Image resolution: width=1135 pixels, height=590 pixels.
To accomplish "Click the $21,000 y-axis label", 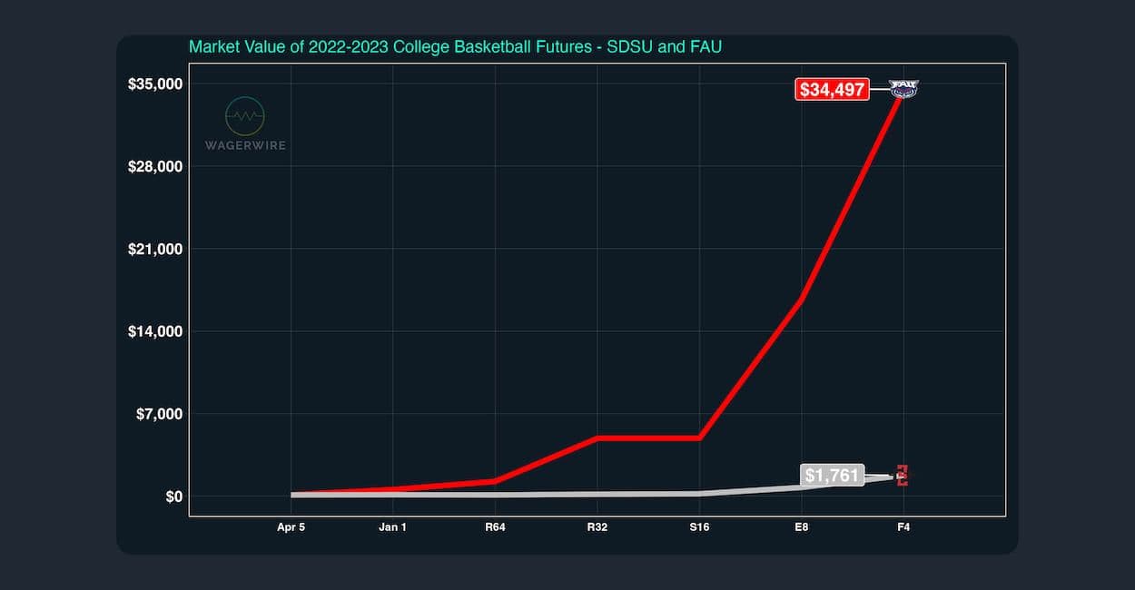I will point(156,250).
